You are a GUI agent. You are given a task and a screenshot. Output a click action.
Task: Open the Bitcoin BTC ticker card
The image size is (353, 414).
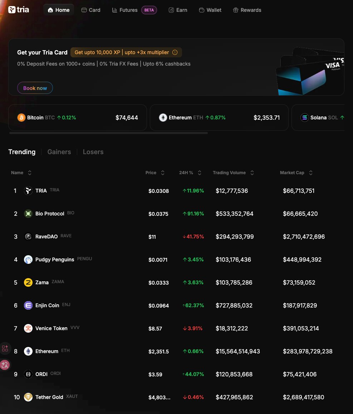tap(78, 118)
